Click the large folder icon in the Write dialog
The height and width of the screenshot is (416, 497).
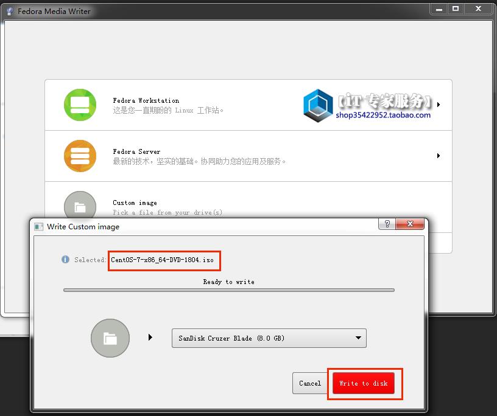tap(110, 338)
